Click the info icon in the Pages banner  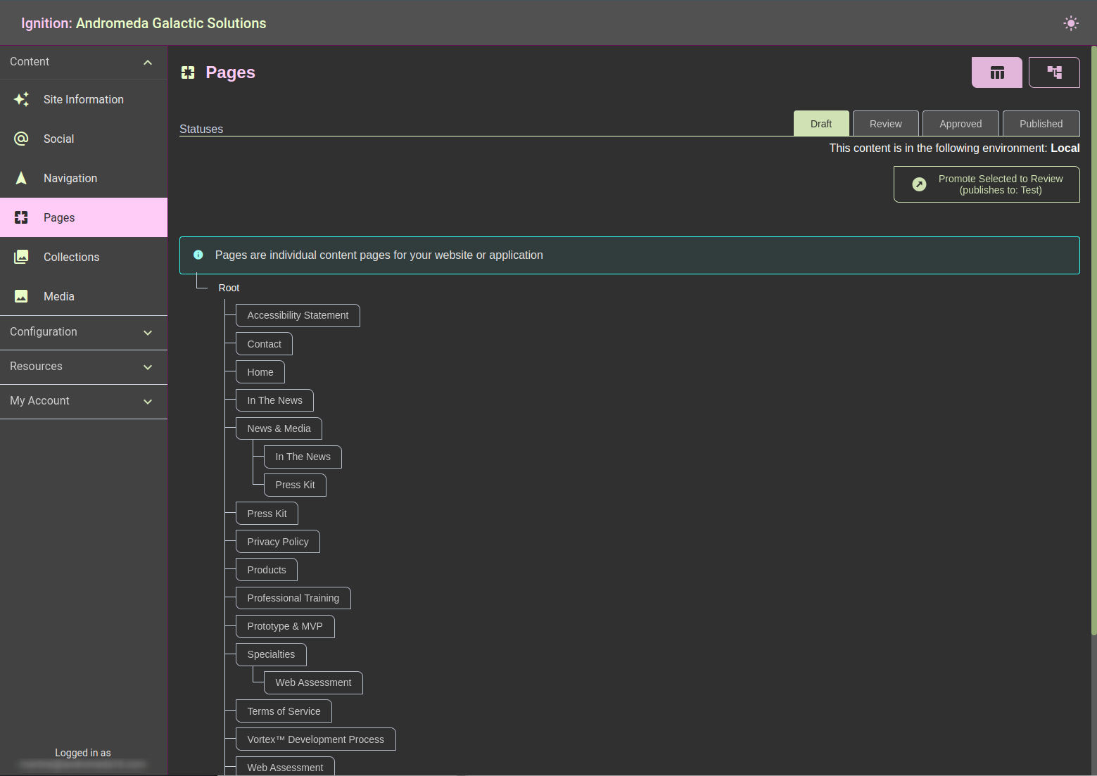pyautogui.click(x=198, y=255)
